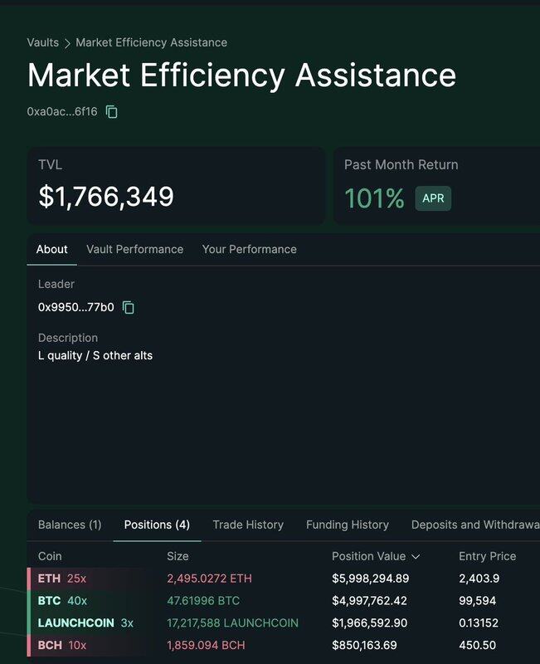Show the Balances (1) tab
The width and height of the screenshot is (540, 664).
(70, 525)
